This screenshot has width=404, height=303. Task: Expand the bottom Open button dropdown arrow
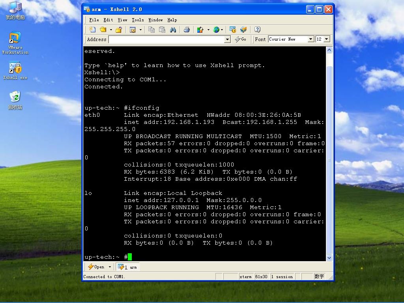coord(110,267)
